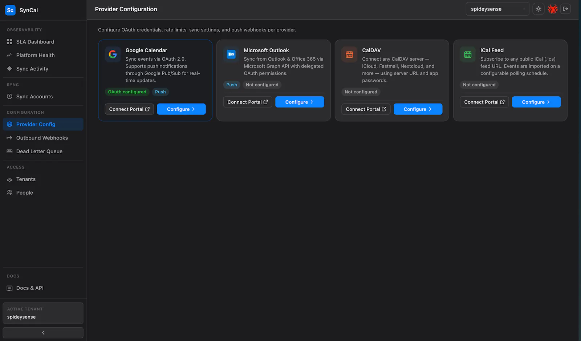This screenshot has width=581, height=341.
Task: Click the CalDAV card title
Action: click(371, 50)
